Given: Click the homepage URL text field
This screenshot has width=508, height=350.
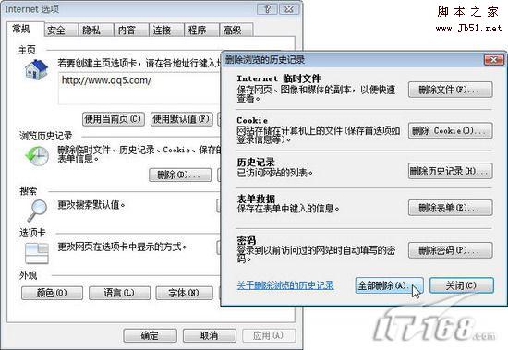Looking at the screenshot, I should click(139, 88).
